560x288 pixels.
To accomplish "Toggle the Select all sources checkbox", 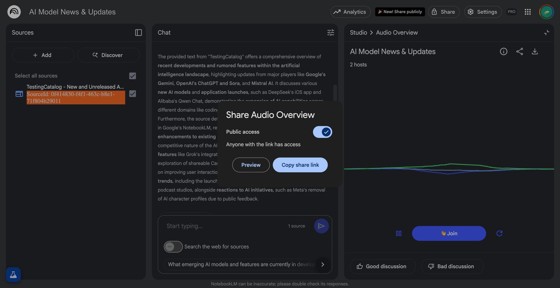I will pos(132,76).
